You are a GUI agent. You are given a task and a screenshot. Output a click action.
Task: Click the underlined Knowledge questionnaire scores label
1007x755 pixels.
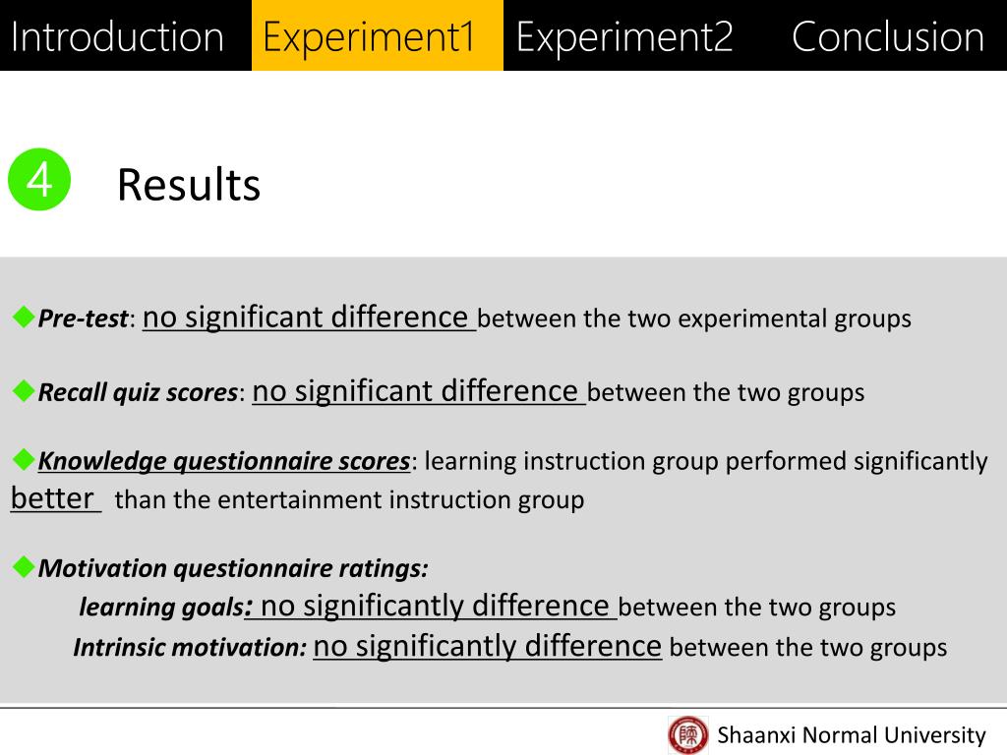(x=223, y=461)
